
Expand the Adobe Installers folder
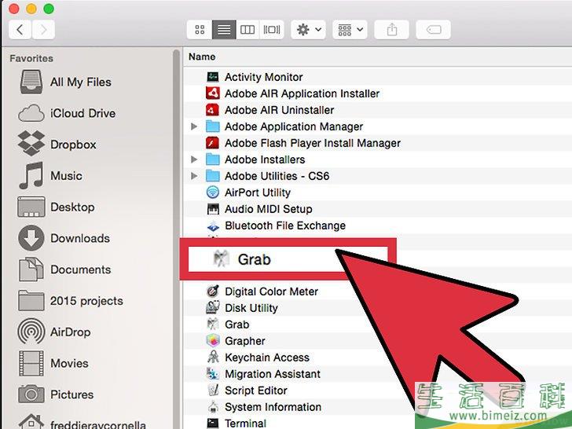pos(194,159)
